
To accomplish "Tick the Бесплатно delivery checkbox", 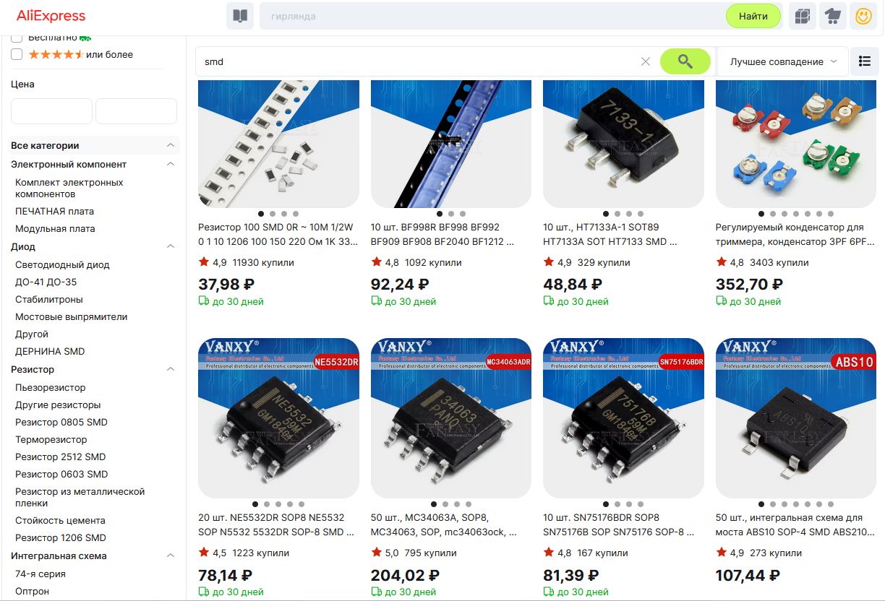I will click(17, 37).
